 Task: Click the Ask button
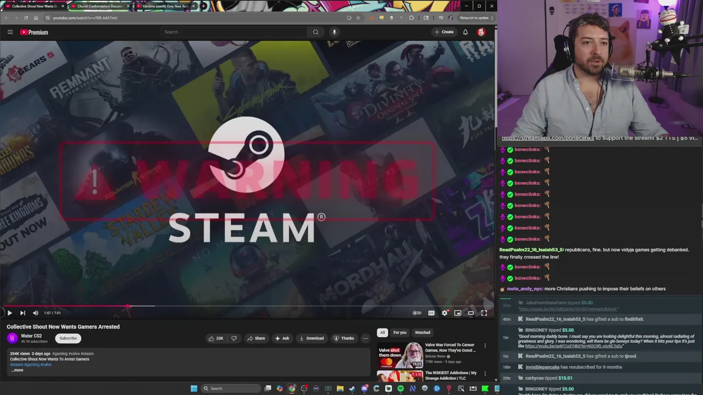click(282, 338)
